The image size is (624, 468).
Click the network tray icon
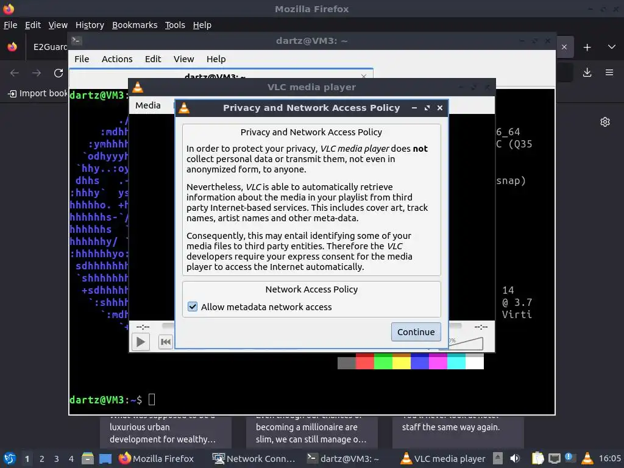tap(554, 459)
